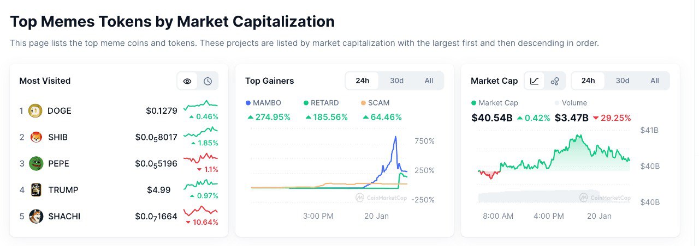Switch Market Cap to line chart view
The width and height of the screenshot is (699, 246).
coord(535,81)
